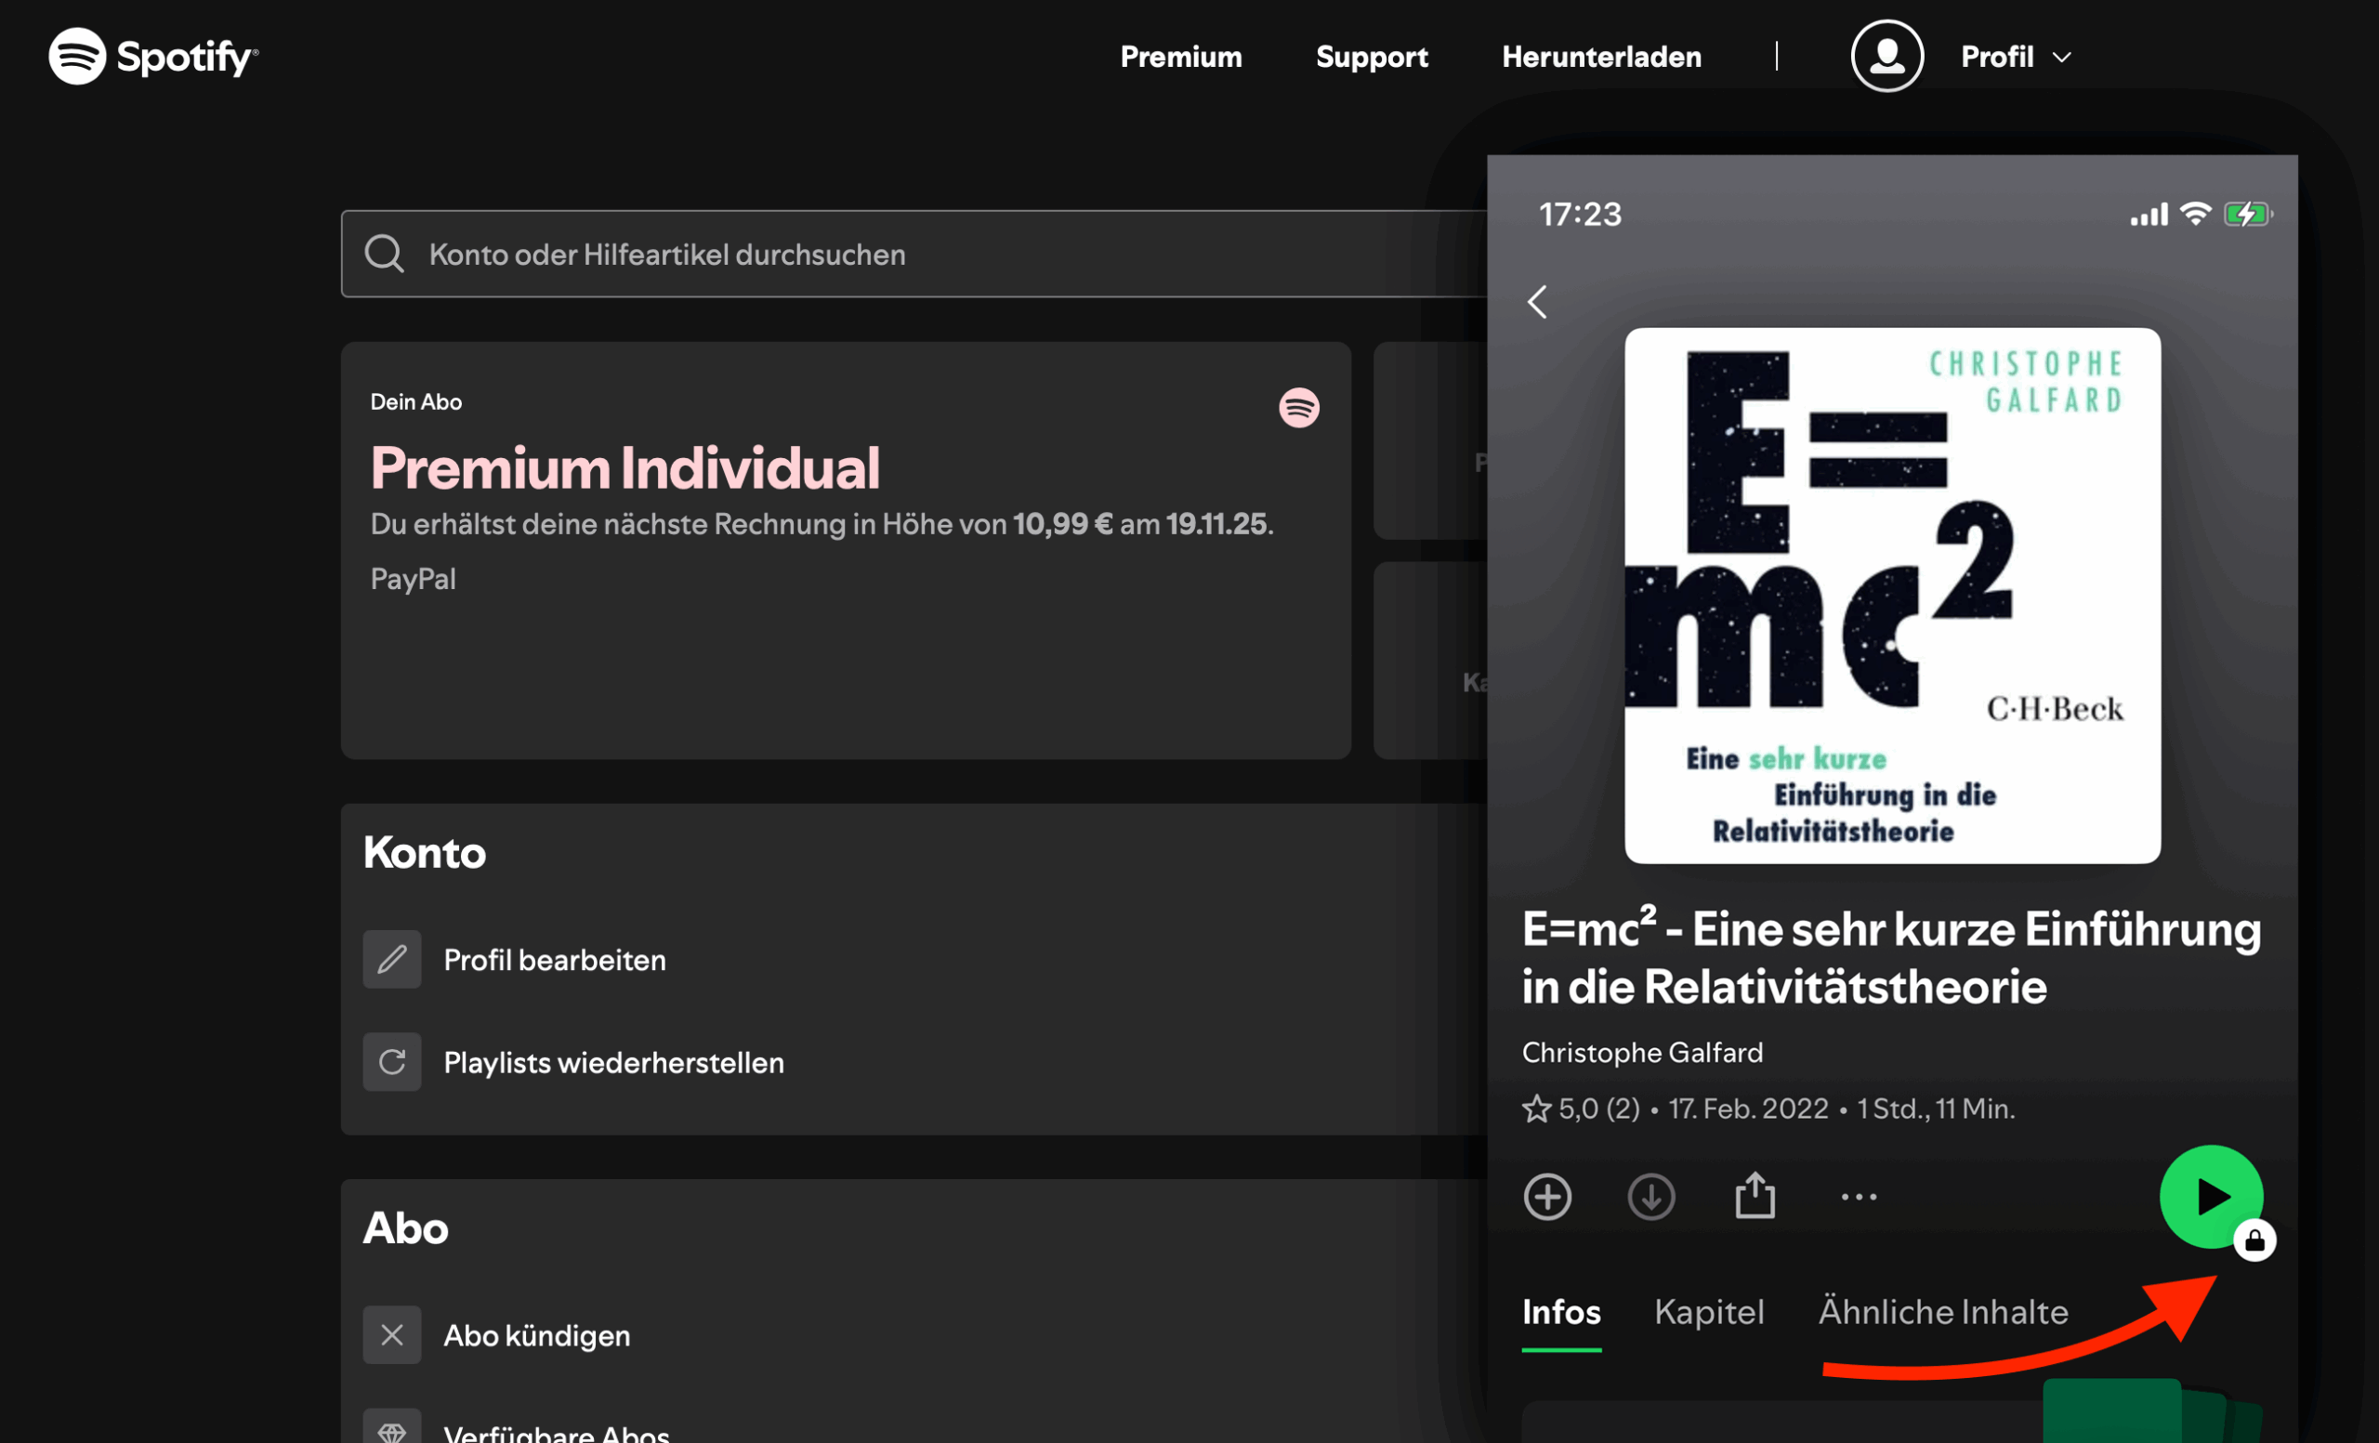
Task: Click the pencil icon beside Profil bearbeiten
Action: 392,959
